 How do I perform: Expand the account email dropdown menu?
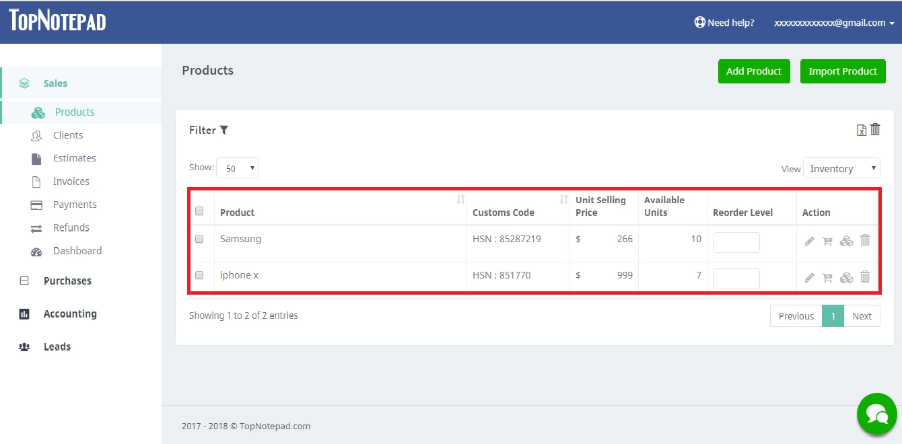pyautogui.click(x=835, y=23)
